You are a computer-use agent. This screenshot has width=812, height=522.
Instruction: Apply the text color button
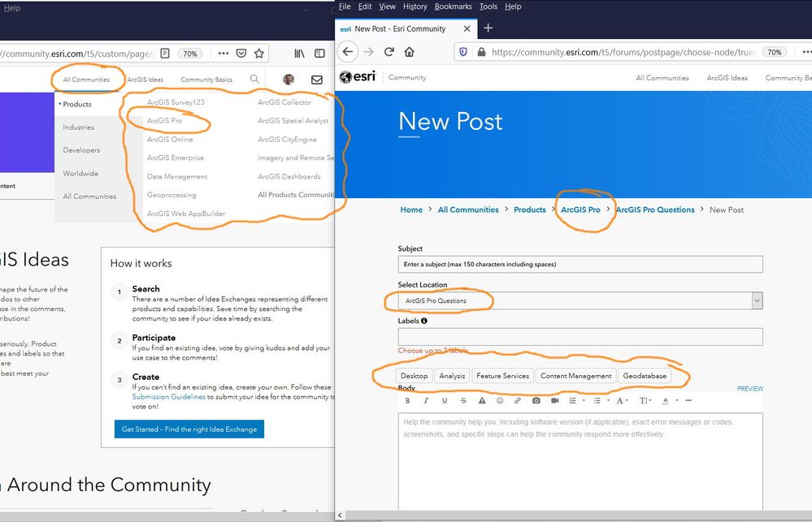tap(666, 400)
